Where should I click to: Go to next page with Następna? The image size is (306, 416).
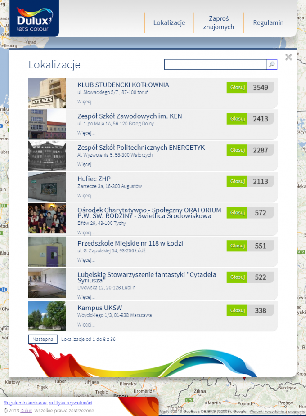point(43,339)
